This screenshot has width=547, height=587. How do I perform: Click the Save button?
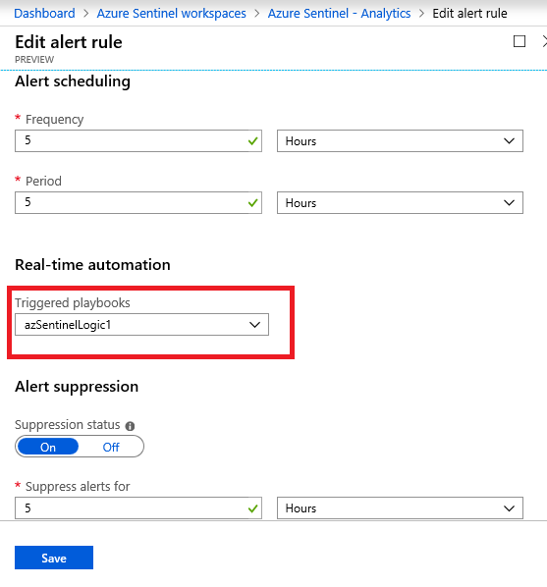tap(54, 558)
